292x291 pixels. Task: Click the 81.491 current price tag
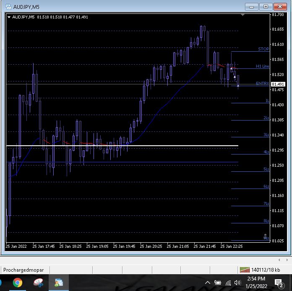pyautogui.click(x=278, y=84)
